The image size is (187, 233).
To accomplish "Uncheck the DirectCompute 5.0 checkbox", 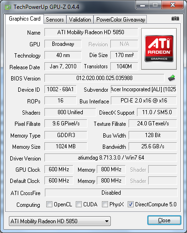I will tap(130, 204).
